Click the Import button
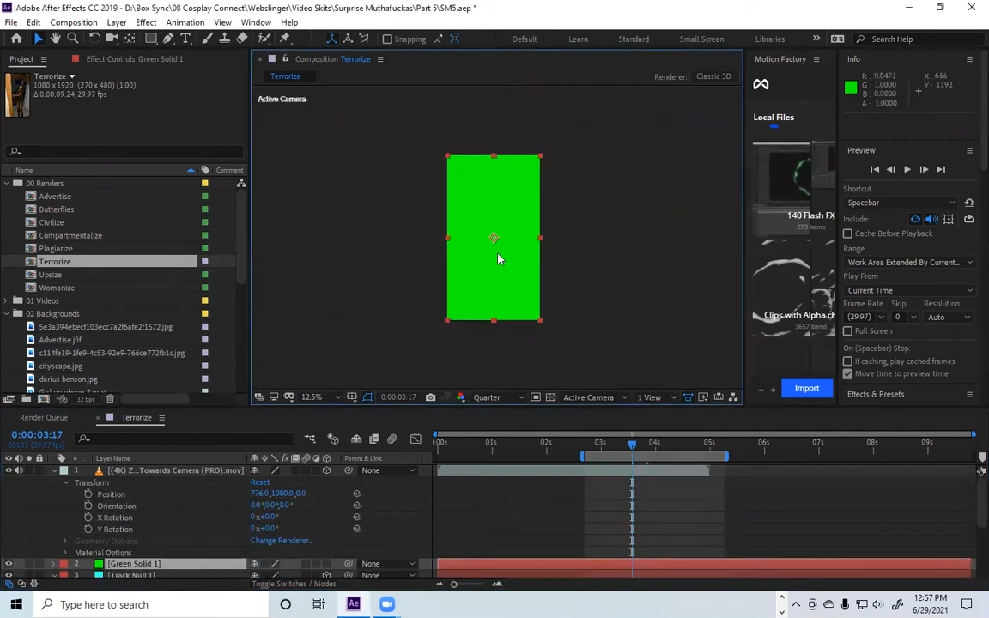 click(x=806, y=388)
